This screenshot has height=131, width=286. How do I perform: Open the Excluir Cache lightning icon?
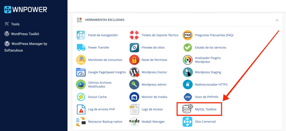click(81, 97)
